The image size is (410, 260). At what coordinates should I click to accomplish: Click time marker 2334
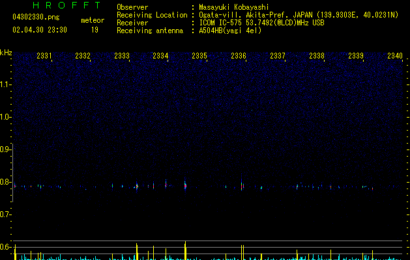pyautogui.click(x=160, y=55)
